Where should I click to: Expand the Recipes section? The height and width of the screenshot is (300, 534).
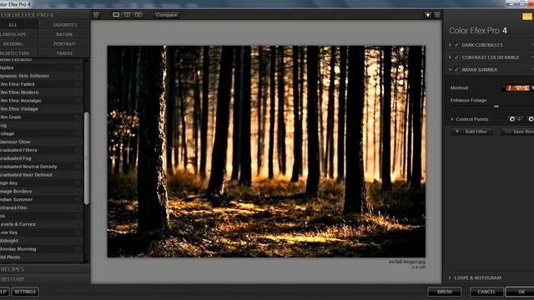[44, 269]
